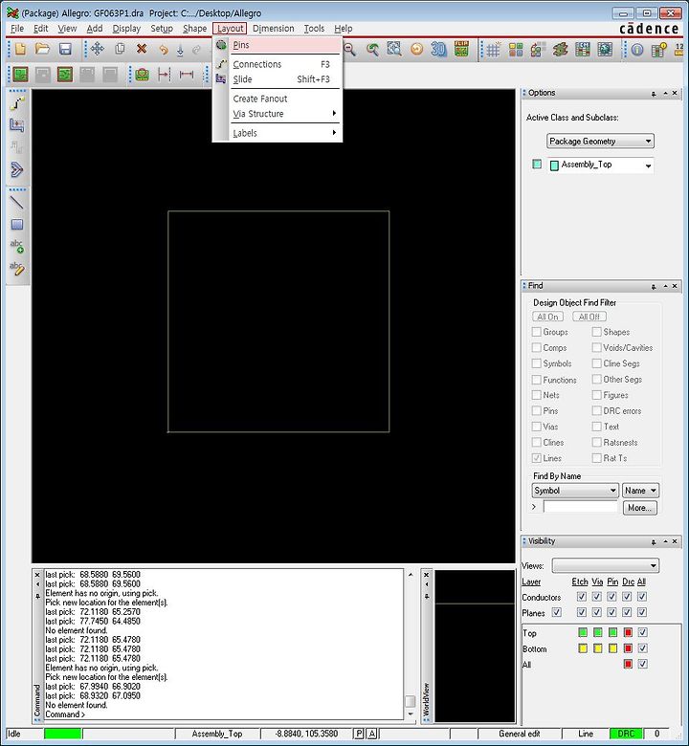Click the blue Show Element info icon
Screen dimensions: 689x746
tap(637, 50)
